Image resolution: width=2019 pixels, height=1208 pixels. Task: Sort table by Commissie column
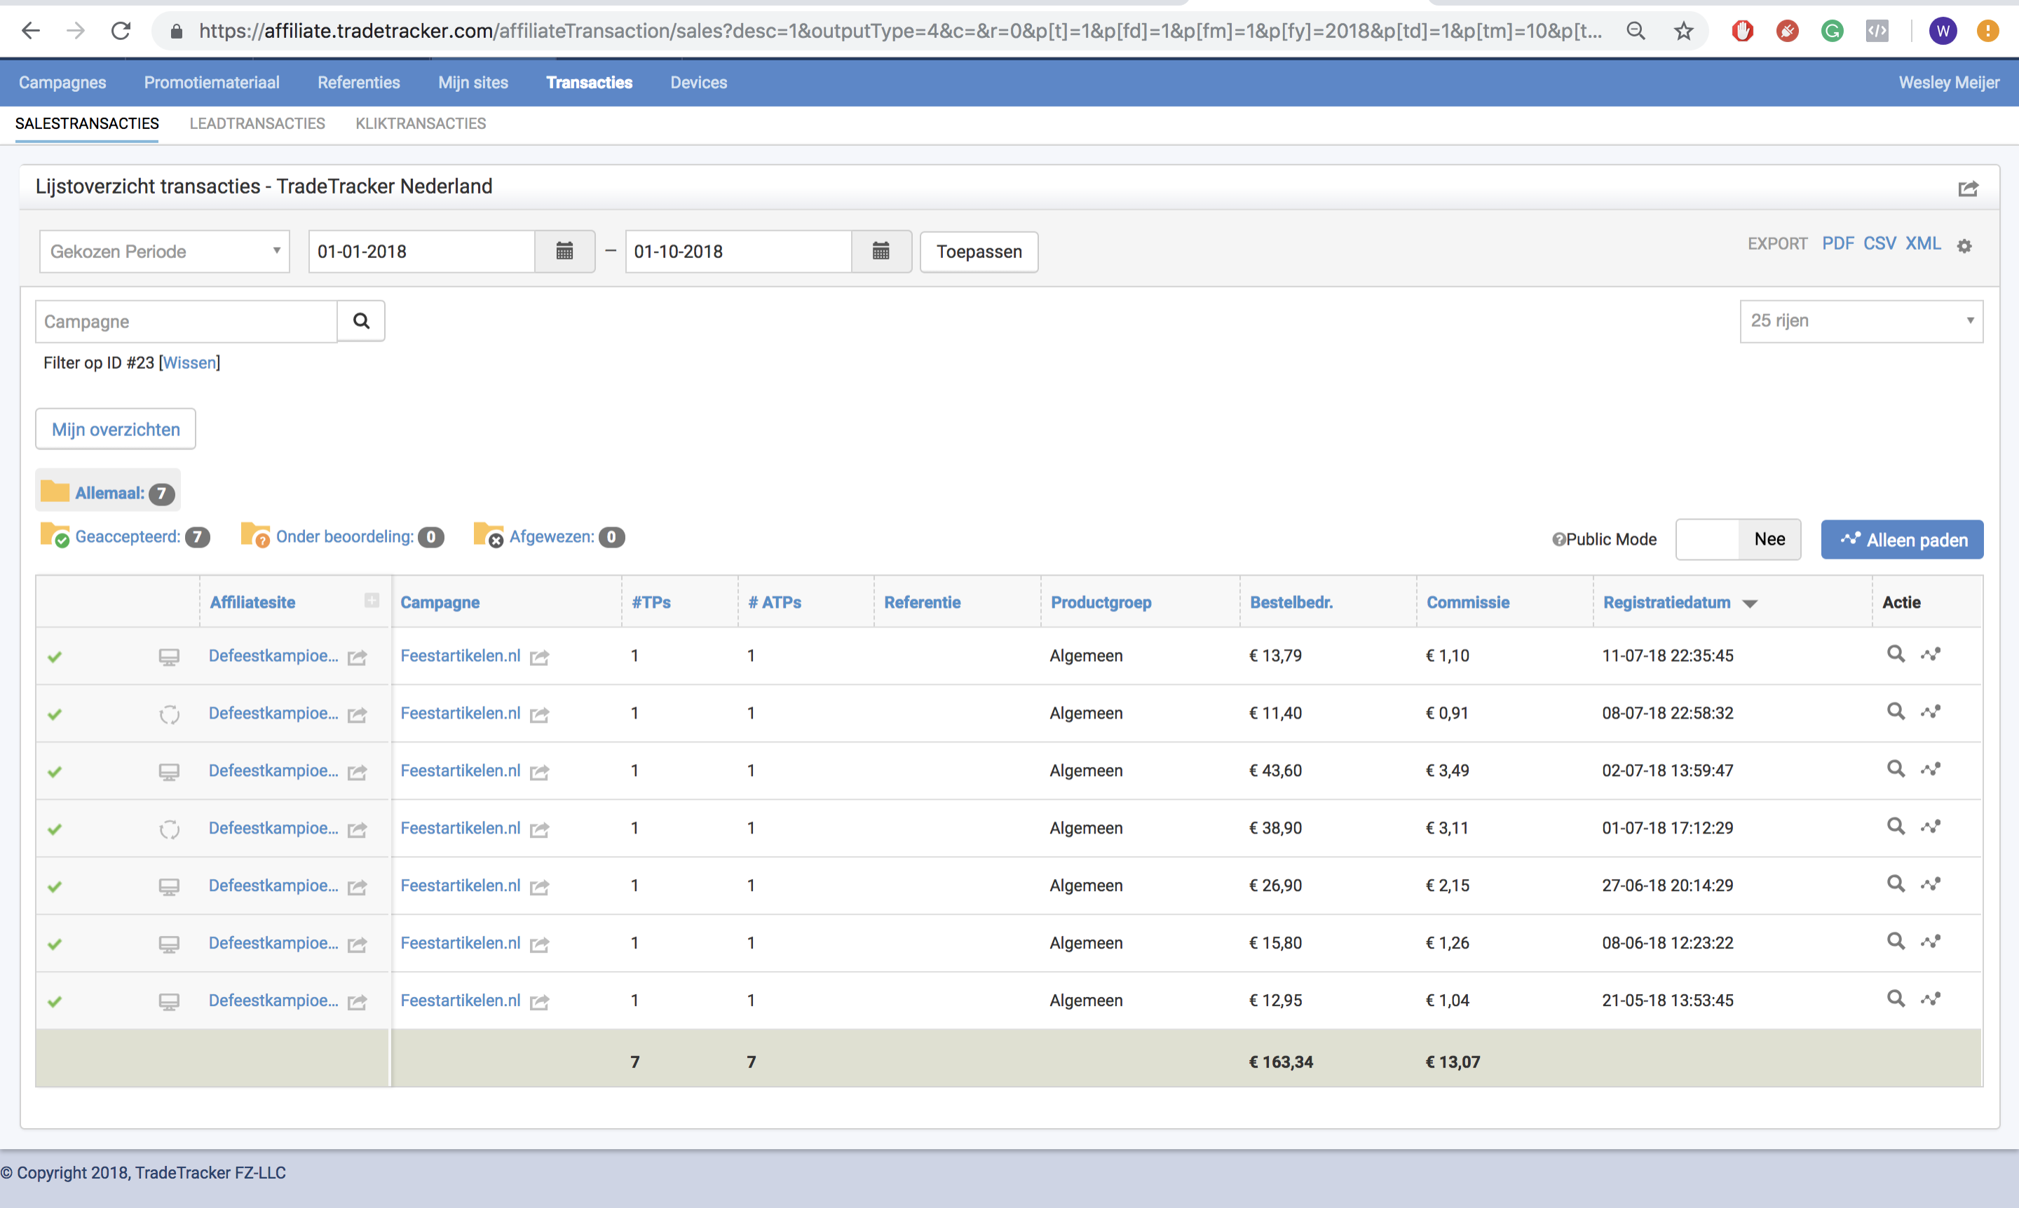pyautogui.click(x=1467, y=602)
